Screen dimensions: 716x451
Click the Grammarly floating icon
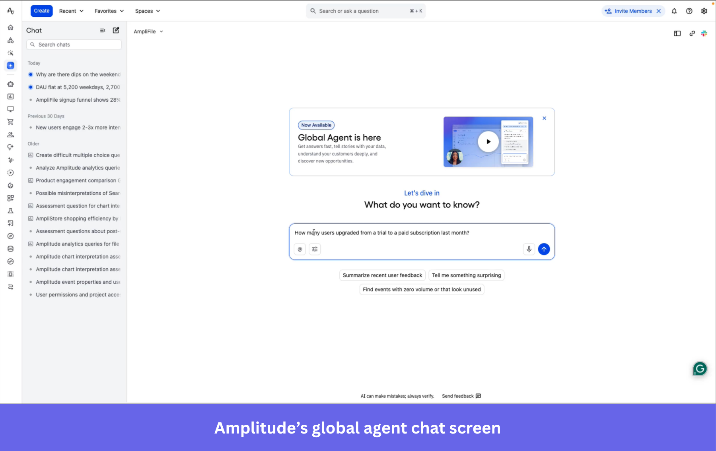700,369
